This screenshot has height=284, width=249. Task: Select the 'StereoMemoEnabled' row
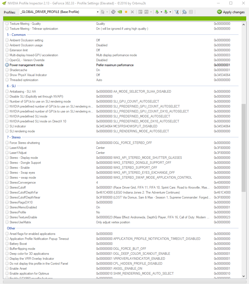[122, 207]
